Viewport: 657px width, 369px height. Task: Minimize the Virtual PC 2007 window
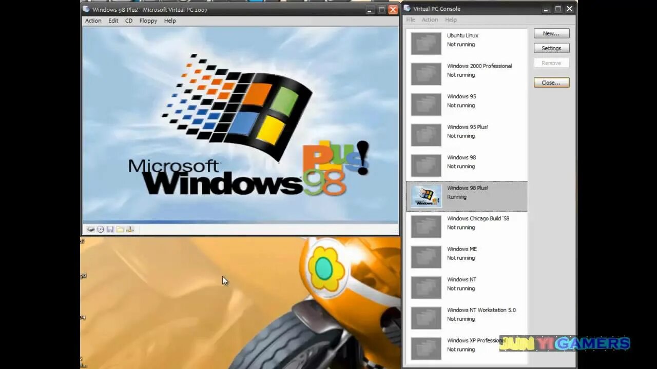tap(370, 10)
